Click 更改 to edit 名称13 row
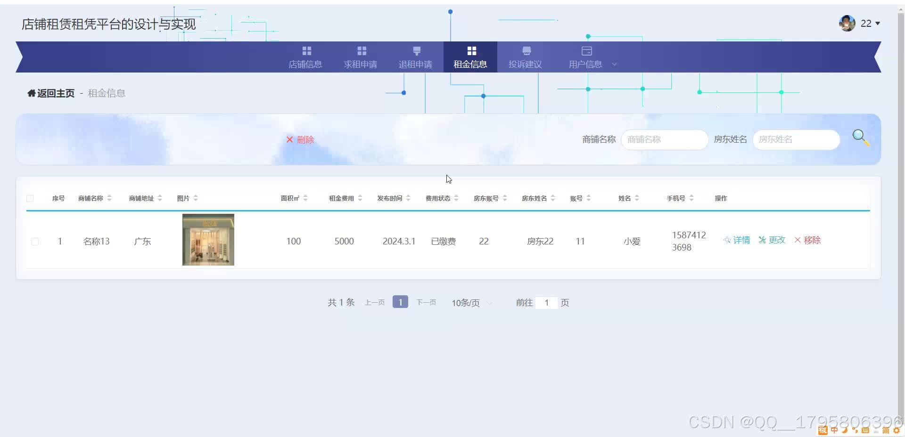Screen dimensions: 905x437 tap(772, 240)
